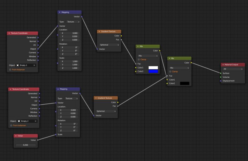Enable From Instancer on the Empty 1 node
This screenshot has height=161, width=248.
coord(10,70)
